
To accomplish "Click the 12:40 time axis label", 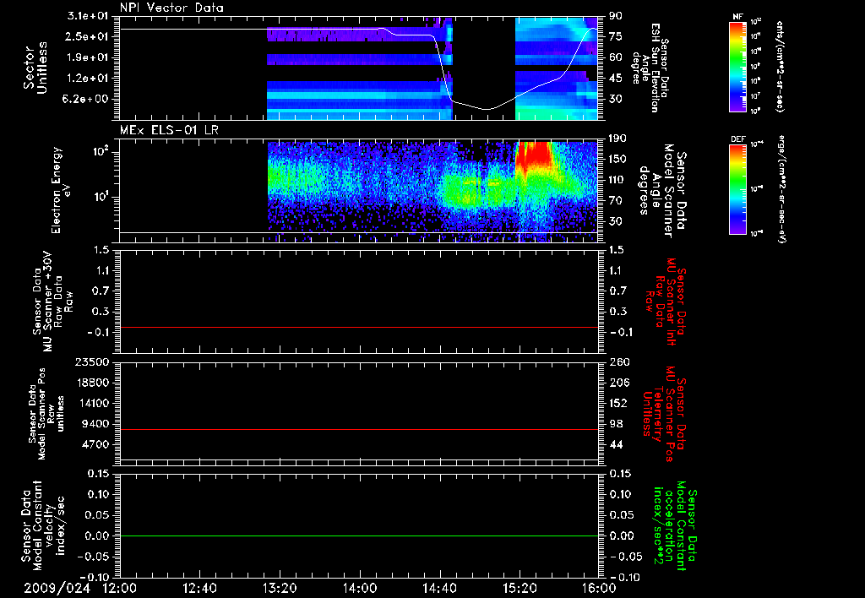I will pos(199,588).
